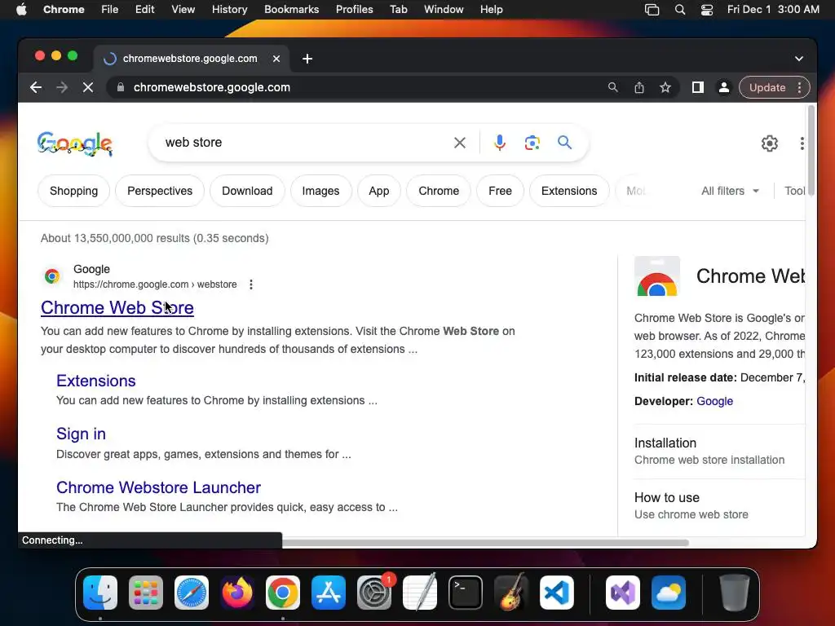Stop loading the page
The image size is (835, 626).
[88, 87]
